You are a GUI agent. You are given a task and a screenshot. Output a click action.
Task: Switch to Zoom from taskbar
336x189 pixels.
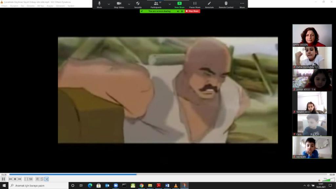point(116,186)
